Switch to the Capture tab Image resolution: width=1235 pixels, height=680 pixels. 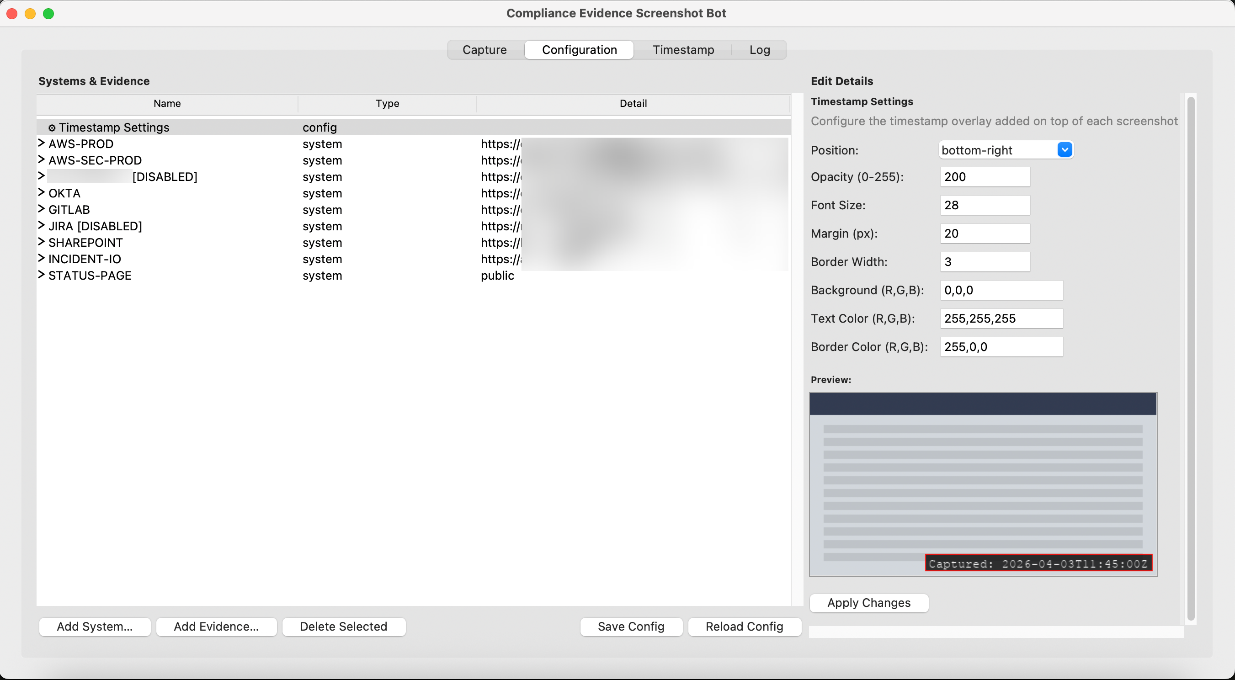[484, 49]
